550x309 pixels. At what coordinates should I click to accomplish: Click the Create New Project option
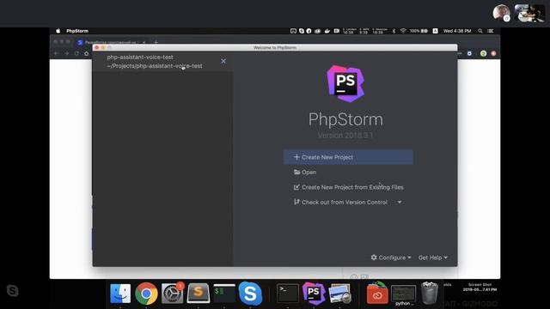pos(348,157)
